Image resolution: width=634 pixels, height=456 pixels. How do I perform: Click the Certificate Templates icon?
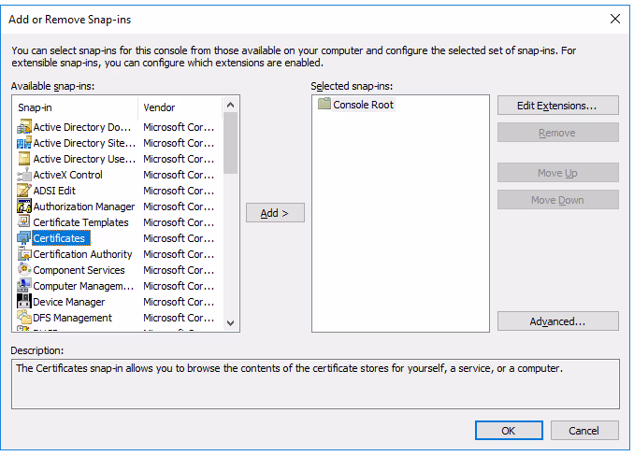(x=24, y=222)
